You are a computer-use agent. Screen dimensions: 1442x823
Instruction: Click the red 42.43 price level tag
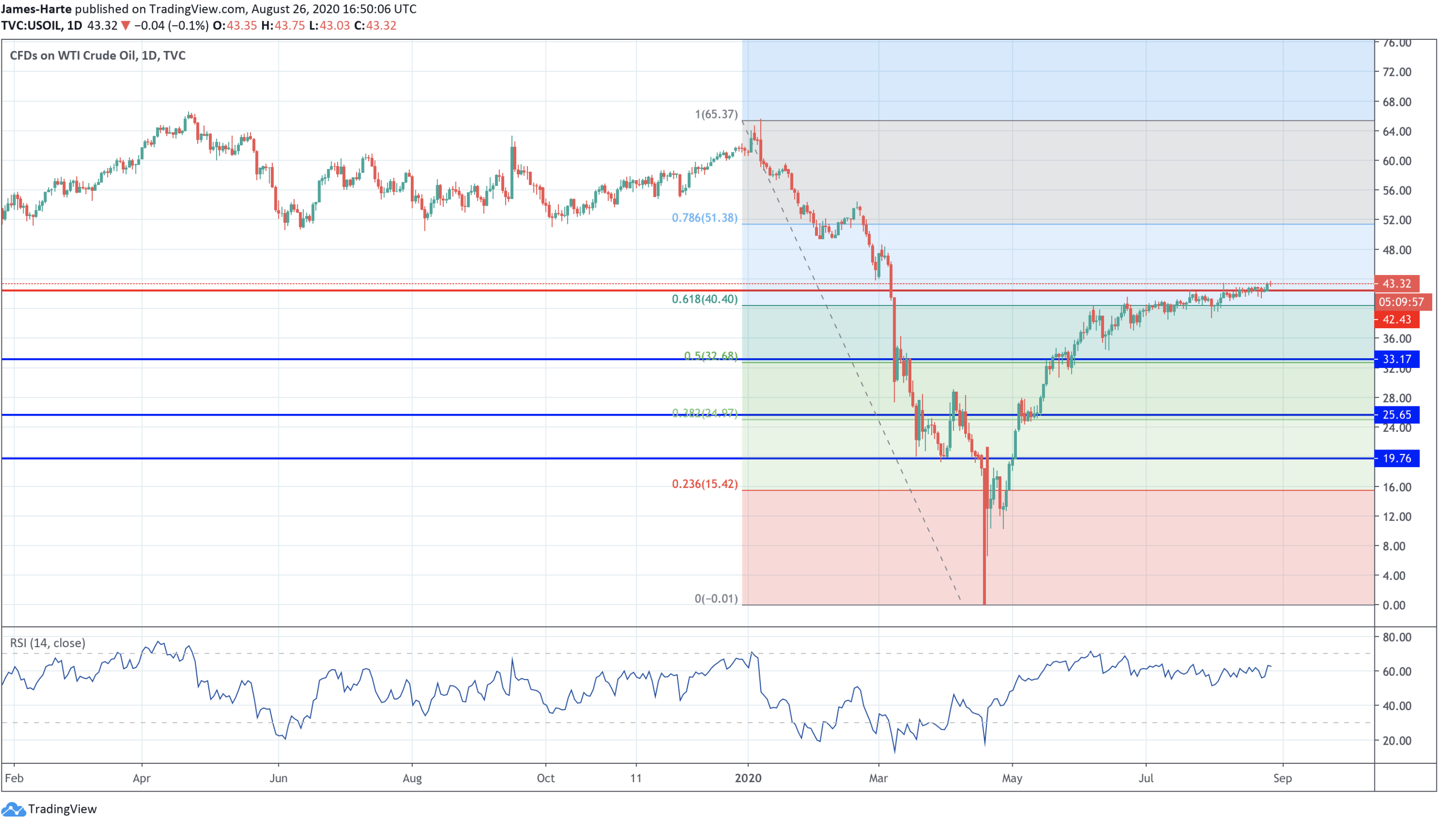1396,320
